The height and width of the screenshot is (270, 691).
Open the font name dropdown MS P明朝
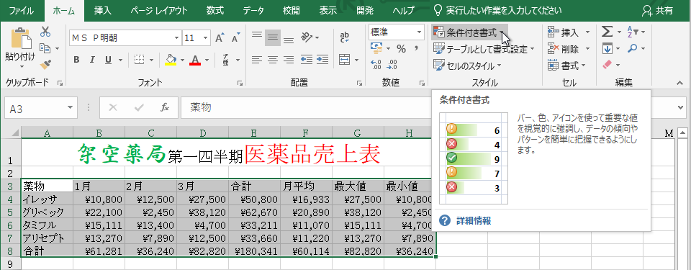point(177,38)
